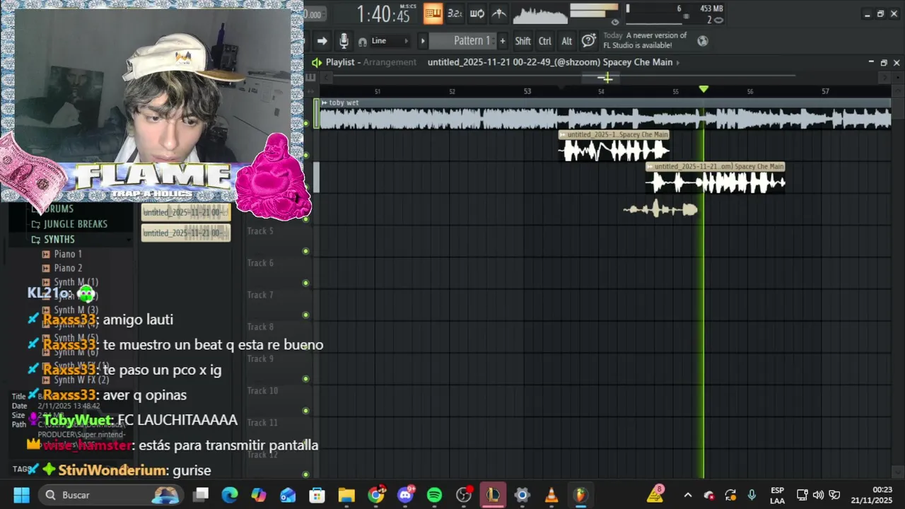
Task: Mute Track 6 with its green dot
Action: click(305, 283)
